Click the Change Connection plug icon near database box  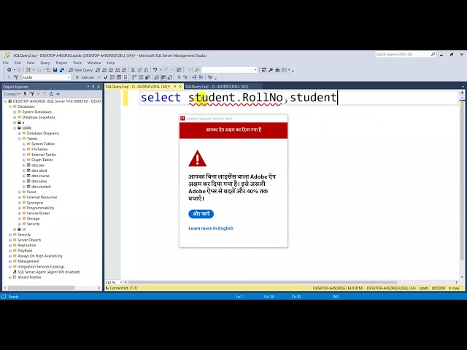coord(16,77)
